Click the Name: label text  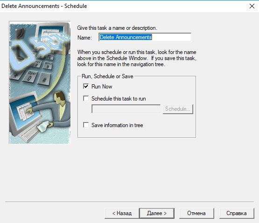click(x=84, y=38)
